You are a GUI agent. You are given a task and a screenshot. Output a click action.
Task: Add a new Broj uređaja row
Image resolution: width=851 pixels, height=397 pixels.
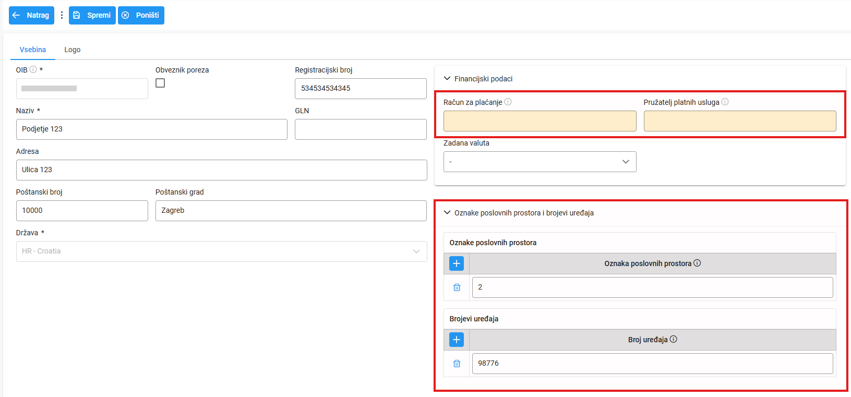[457, 340]
